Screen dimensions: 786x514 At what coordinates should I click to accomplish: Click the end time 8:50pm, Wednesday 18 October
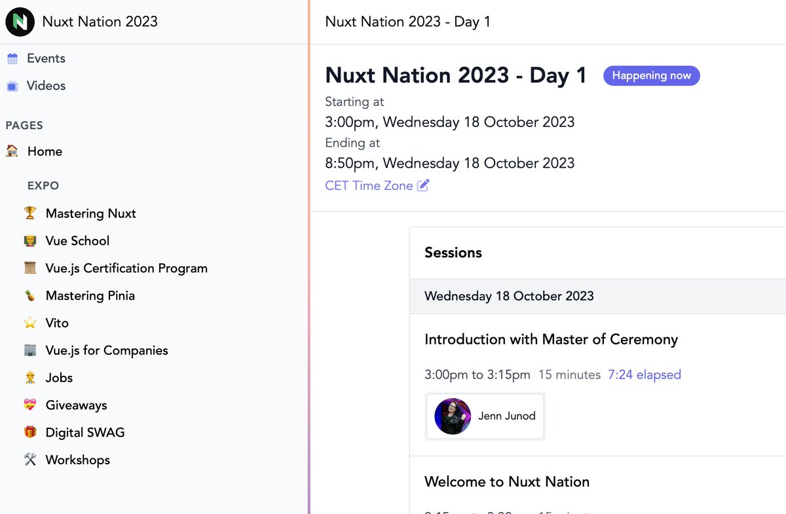450,163
